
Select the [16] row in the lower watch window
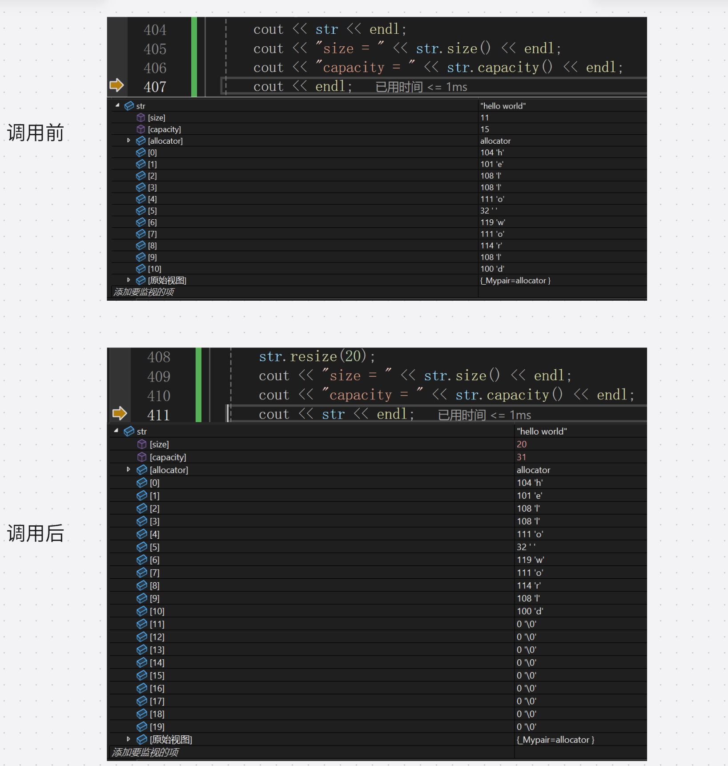(x=378, y=688)
